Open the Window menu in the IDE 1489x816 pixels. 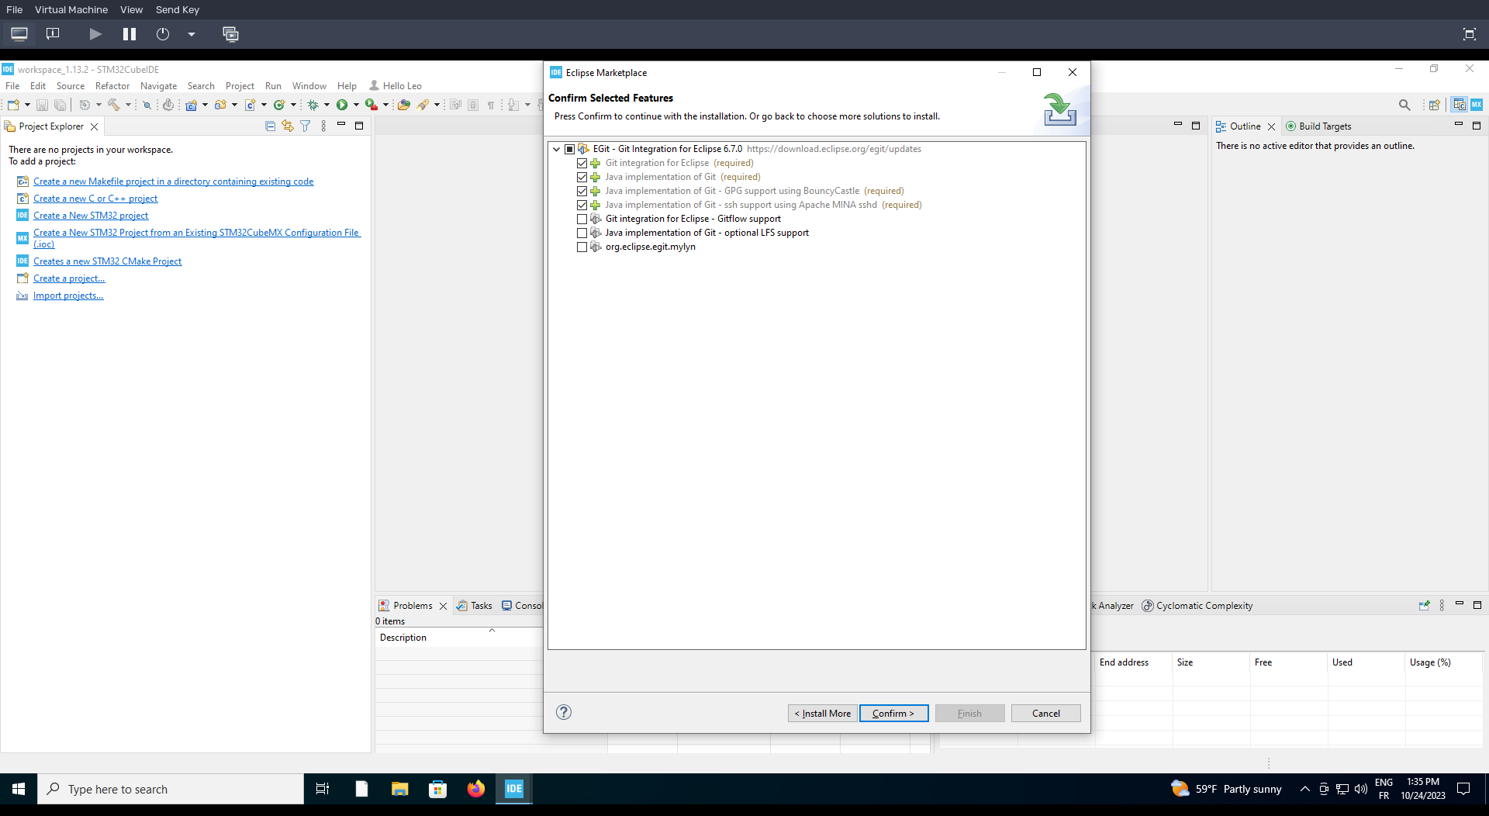tap(309, 86)
